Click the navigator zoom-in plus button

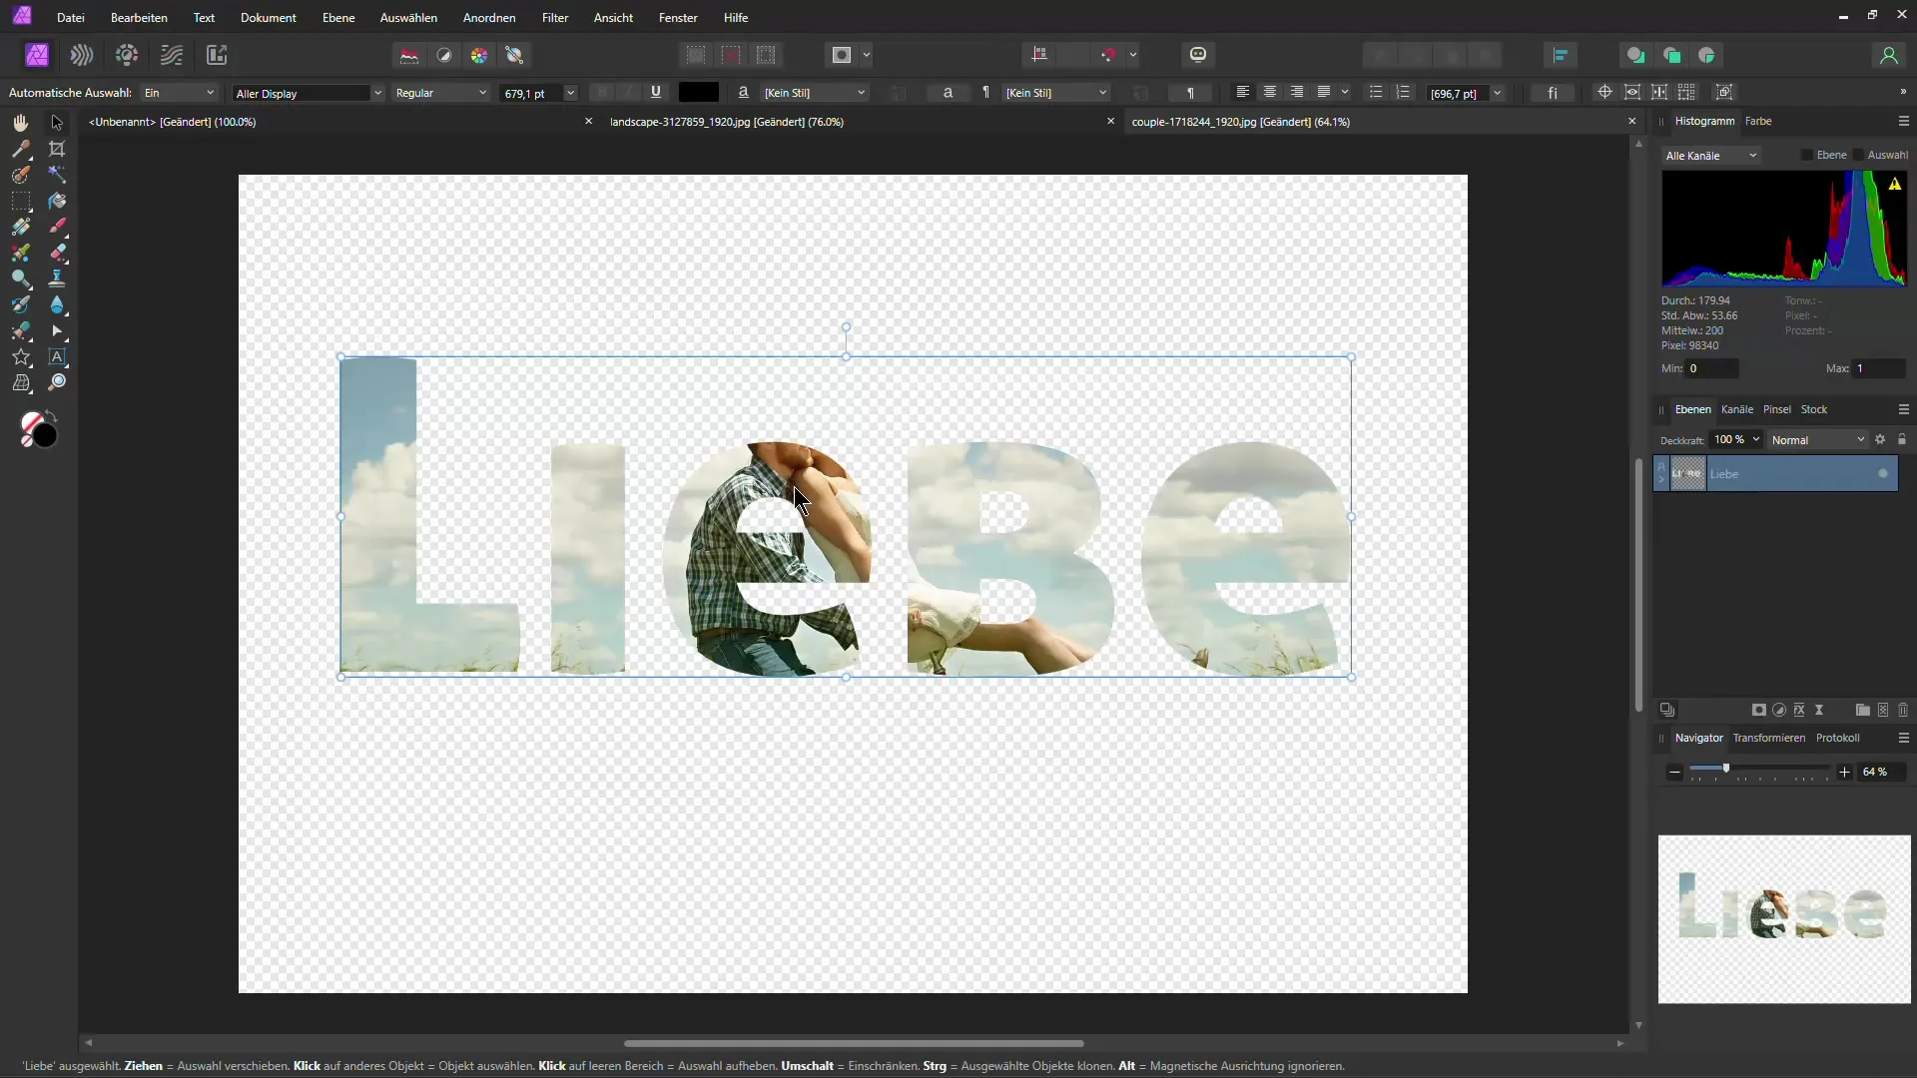(x=1844, y=772)
